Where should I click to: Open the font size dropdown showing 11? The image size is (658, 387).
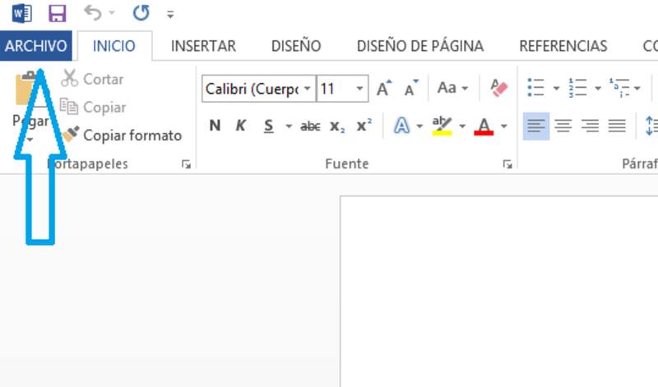coord(360,89)
